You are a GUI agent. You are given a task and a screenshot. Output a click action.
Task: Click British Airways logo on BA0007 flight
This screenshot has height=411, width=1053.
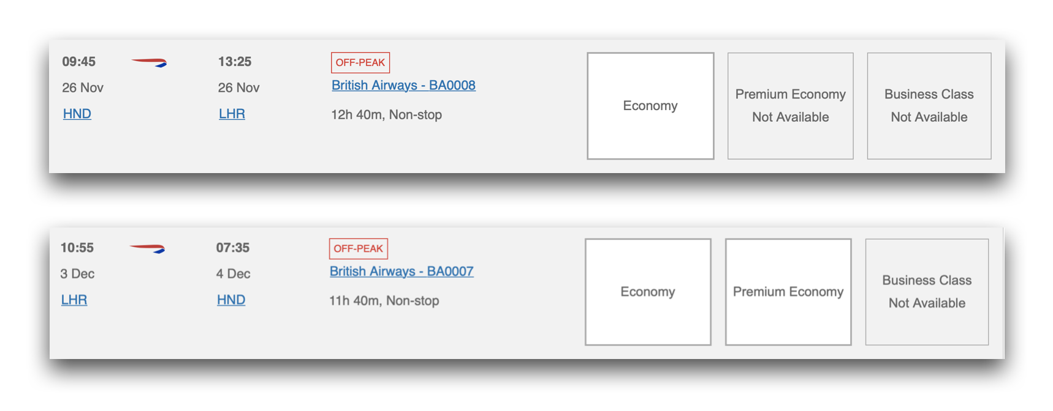point(147,248)
